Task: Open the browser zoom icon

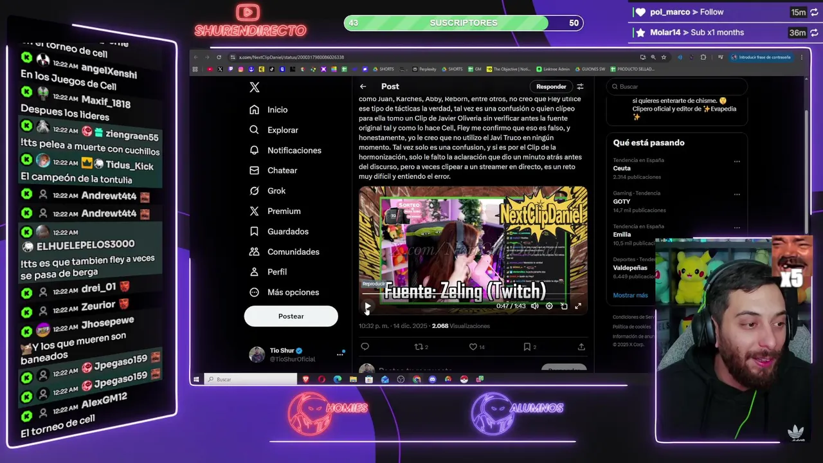Action: pos(653,57)
